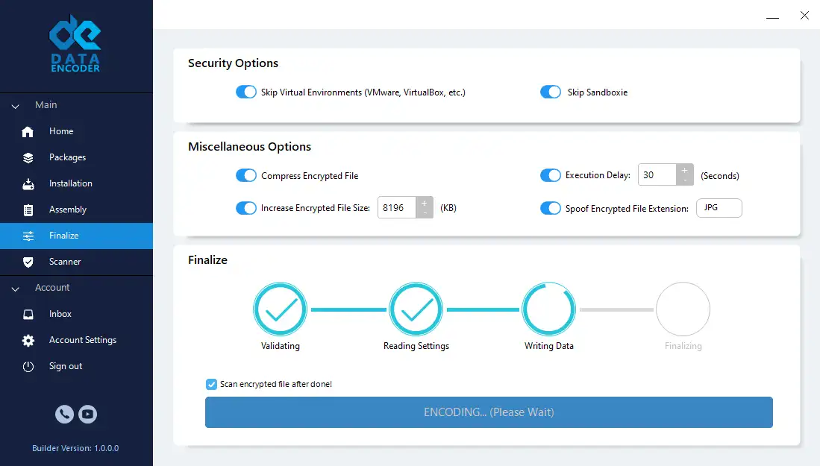Viewport: 820px width, 466px height.
Task: Click the Security Options heading
Action: coord(234,63)
